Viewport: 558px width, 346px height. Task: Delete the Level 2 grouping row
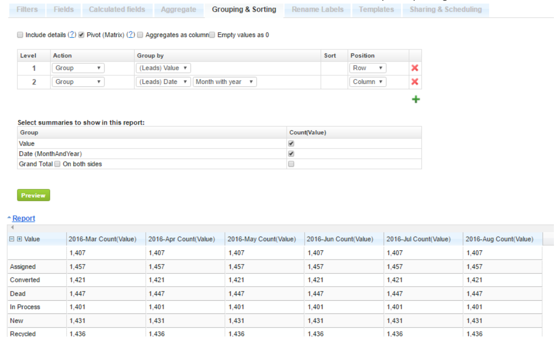point(415,82)
